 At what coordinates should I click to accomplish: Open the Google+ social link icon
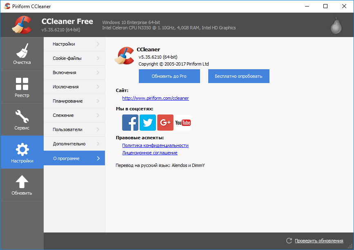click(165, 123)
